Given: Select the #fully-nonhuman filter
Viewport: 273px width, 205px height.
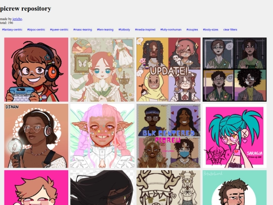Looking at the screenshot, I should click(x=171, y=30).
